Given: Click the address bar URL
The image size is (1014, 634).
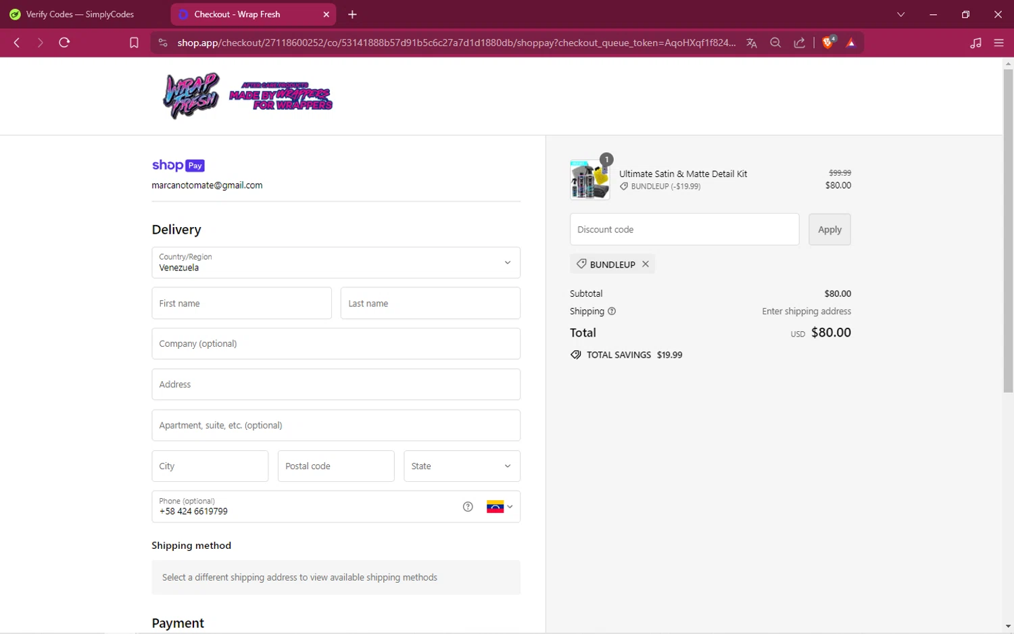Looking at the screenshot, I should click(456, 43).
